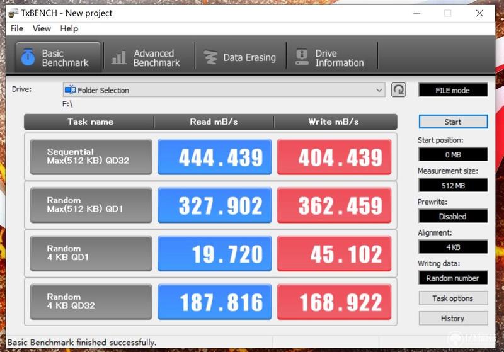Viewport: 504px width, 352px height.
Task: Change Measurement size 512 MB setting
Action: pyautogui.click(x=453, y=185)
